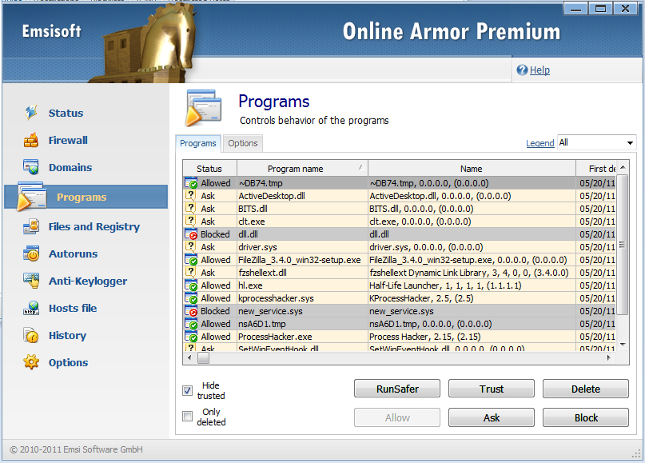
Task: Open Firewall section in sidebar
Action: tap(68, 141)
